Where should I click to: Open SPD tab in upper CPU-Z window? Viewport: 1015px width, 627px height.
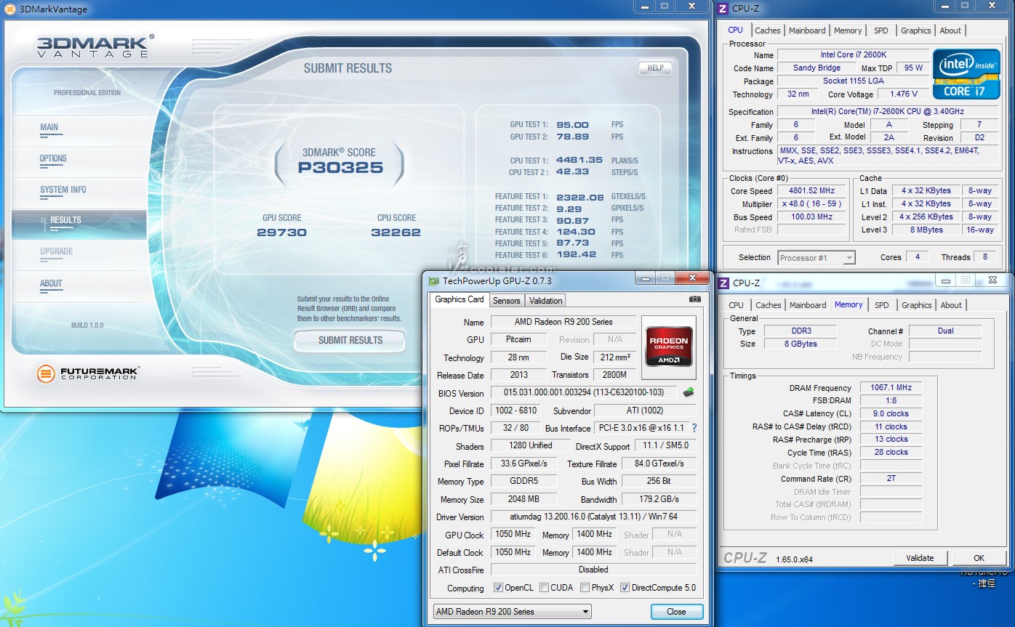880,31
